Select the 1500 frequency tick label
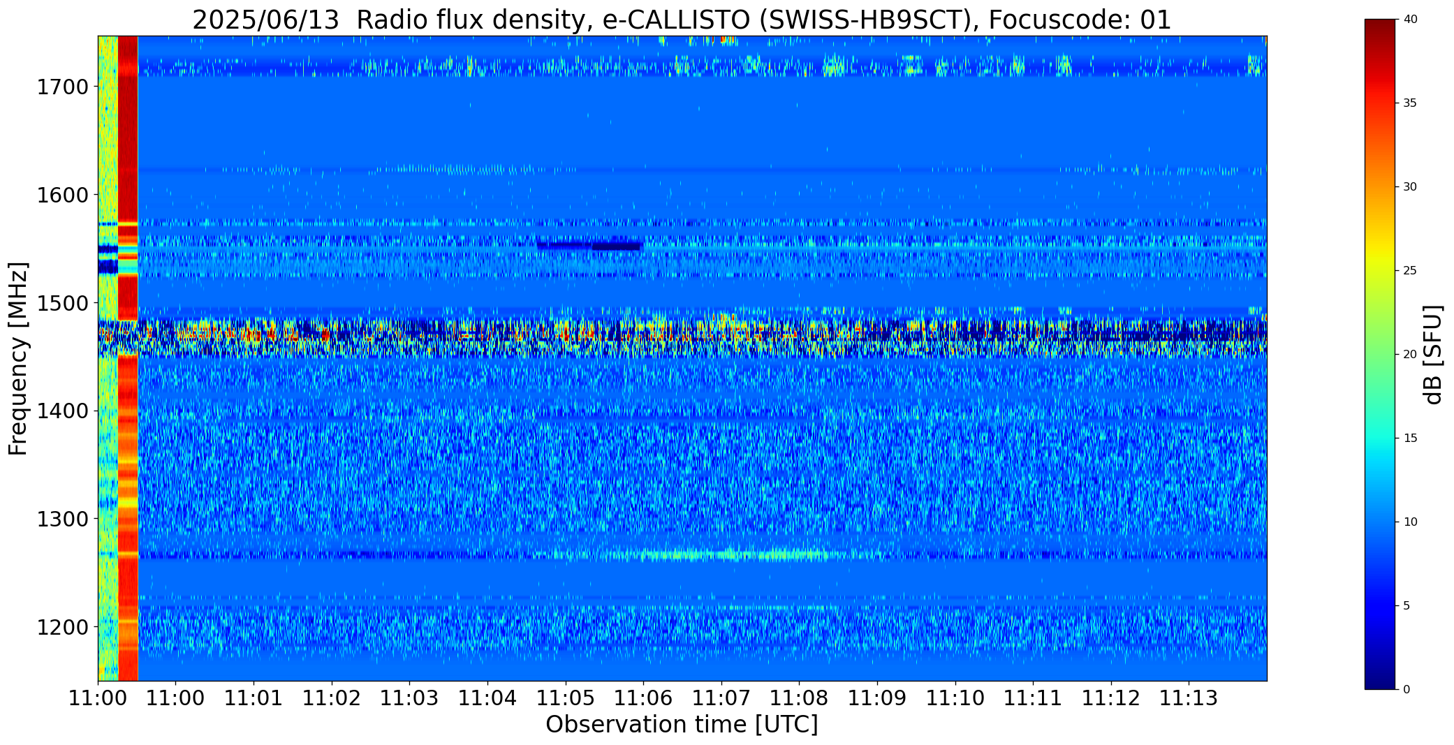 coord(62,303)
